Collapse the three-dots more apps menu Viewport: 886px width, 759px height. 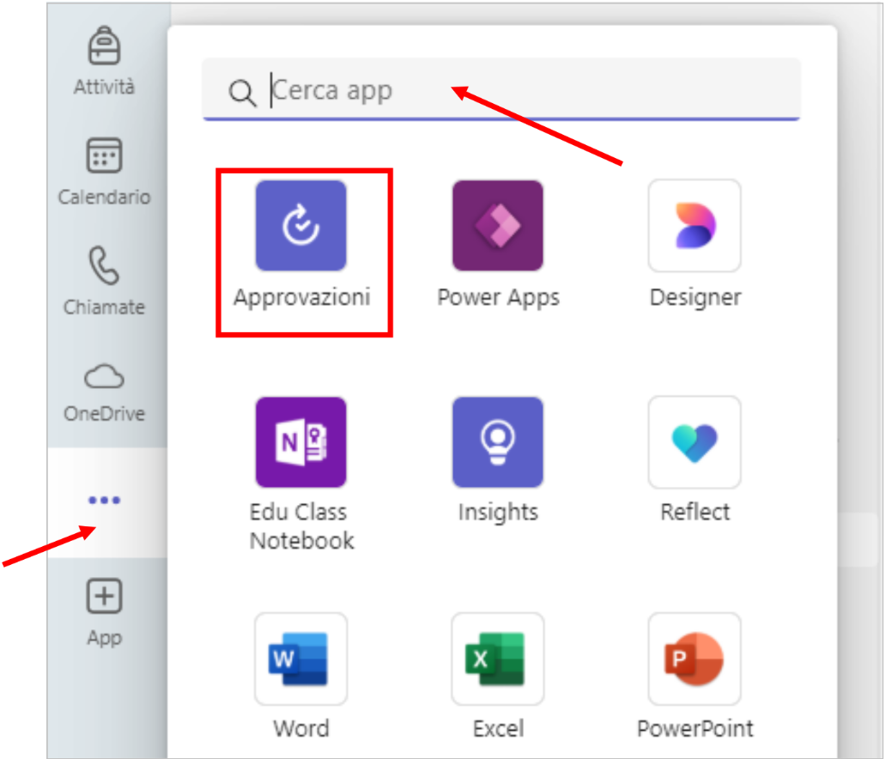(x=104, y=501)
